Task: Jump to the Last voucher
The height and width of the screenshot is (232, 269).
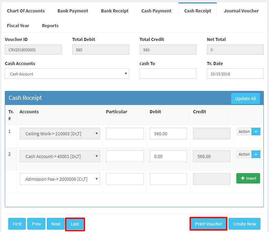Action: 75,224
